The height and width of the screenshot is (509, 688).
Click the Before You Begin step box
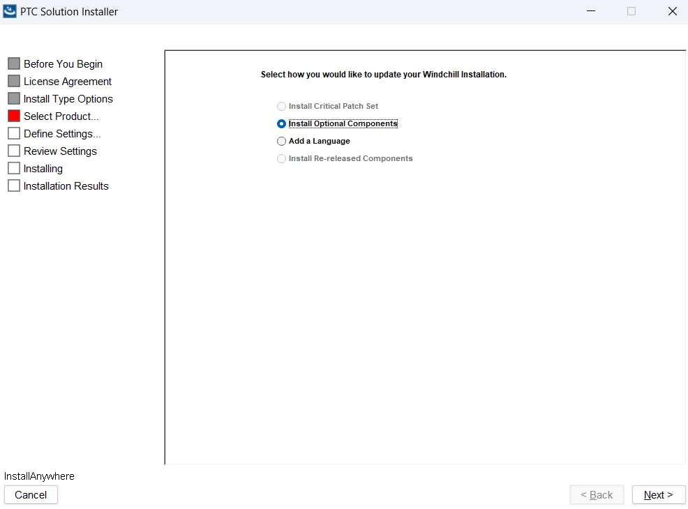point(14,63)
